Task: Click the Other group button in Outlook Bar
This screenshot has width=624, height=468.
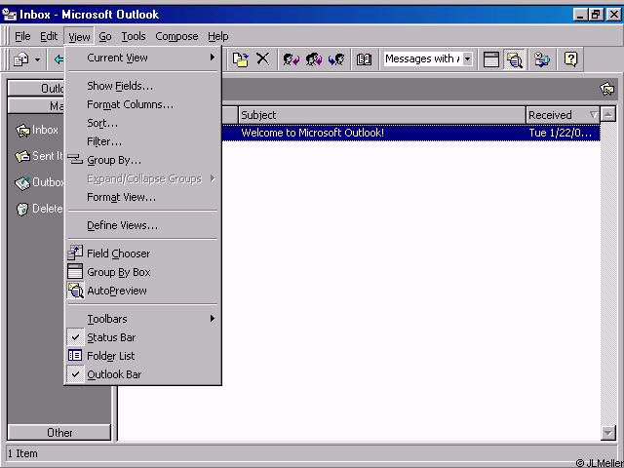Action: (59, 433)
